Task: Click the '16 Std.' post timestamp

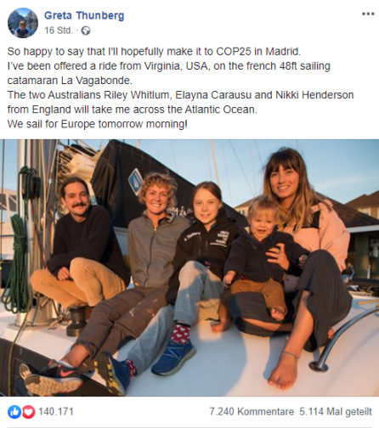Action: coord(59,31)
